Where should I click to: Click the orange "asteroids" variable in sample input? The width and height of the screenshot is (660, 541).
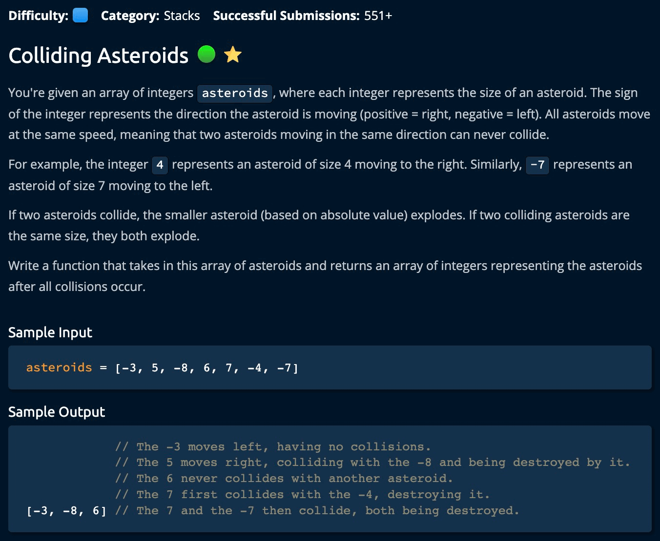pyautogui.click(x=59, y=367)
